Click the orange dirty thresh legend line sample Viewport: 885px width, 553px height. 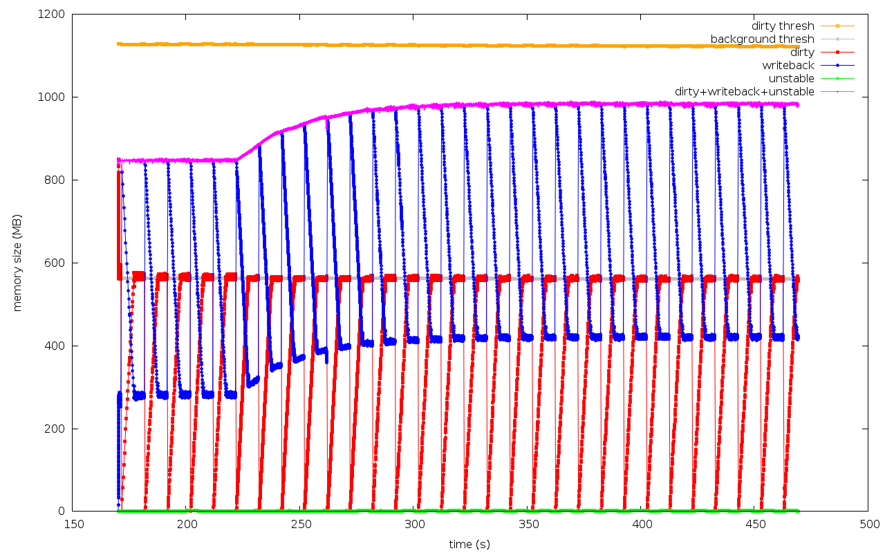[x=837, y=26]
